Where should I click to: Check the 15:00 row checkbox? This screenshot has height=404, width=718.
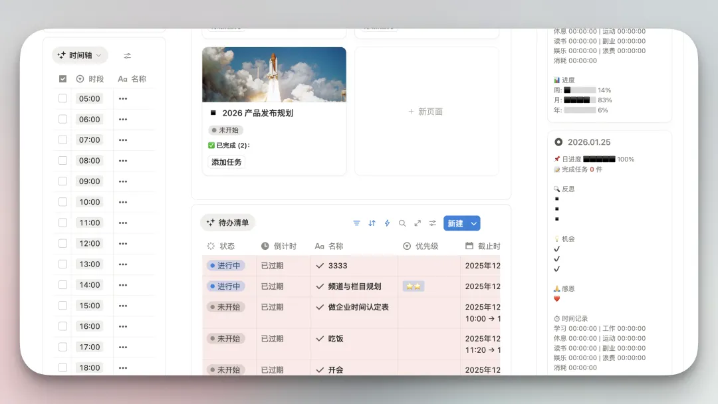pos(62,306)
